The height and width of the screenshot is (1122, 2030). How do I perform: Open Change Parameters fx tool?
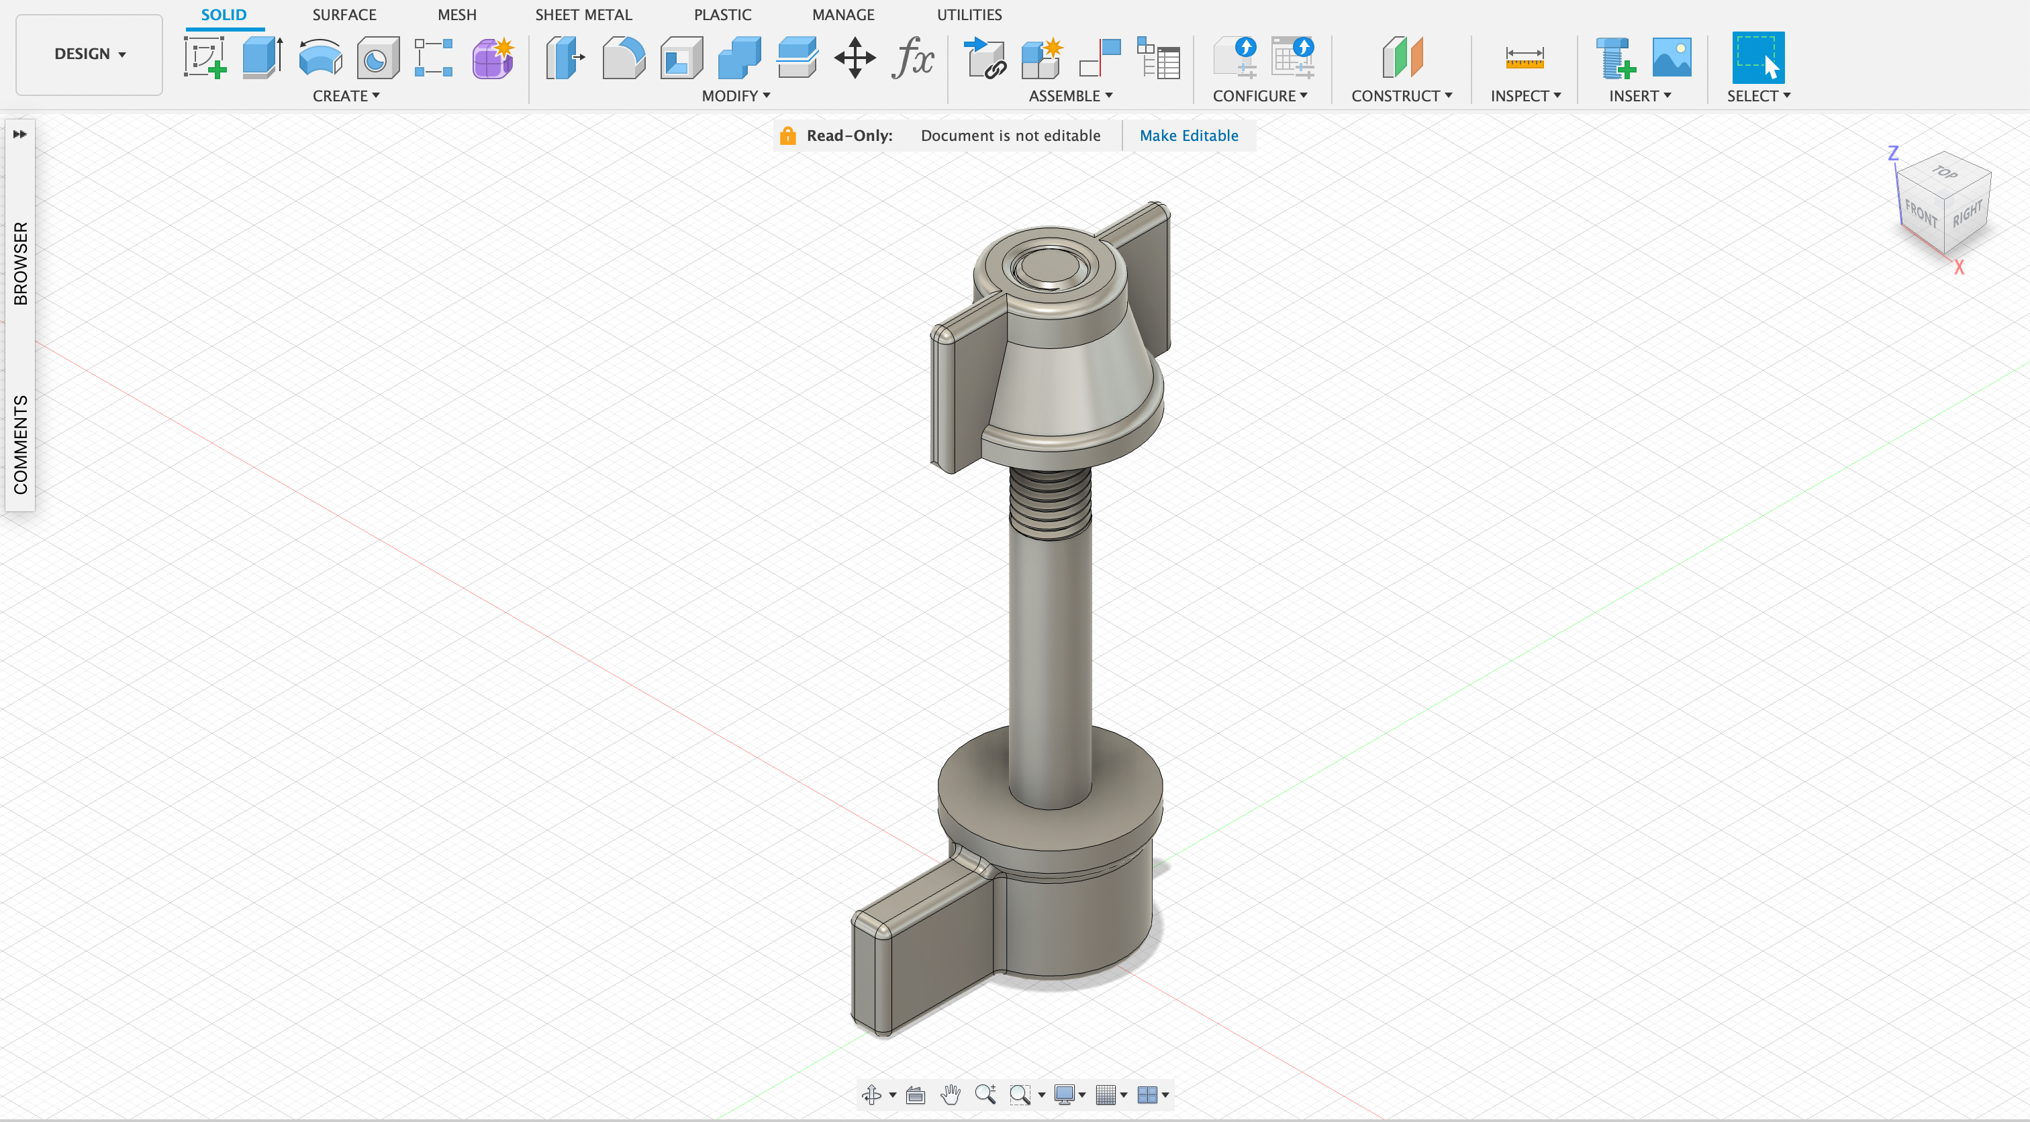[912, 58]
